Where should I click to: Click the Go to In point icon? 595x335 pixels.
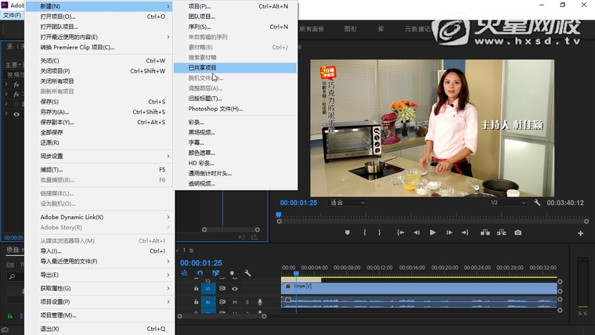[401, 232]
